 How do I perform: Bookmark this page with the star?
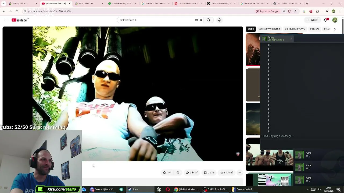295,11
